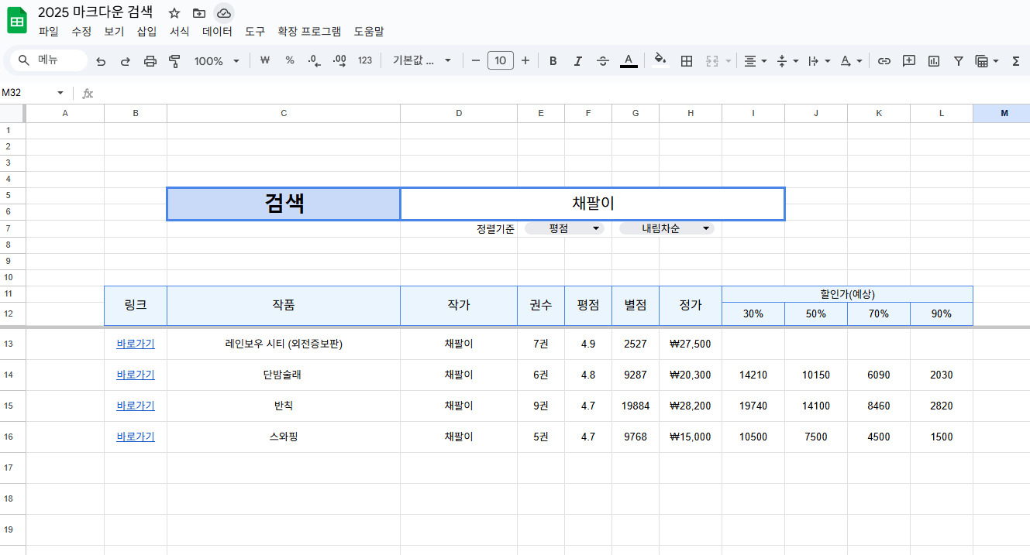The width and height of the screenshot is (1030, 555).
Task: Open the 내림차순 sort order dropdown
Action: coord(667,228)
